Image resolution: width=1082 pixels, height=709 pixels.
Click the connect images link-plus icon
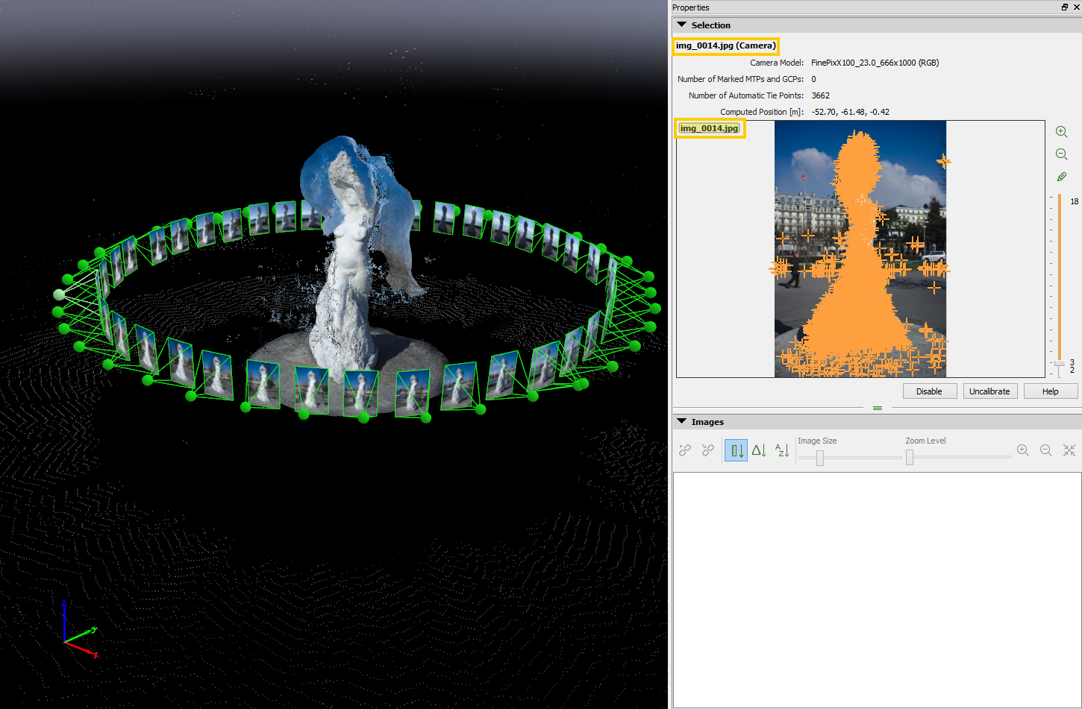(685, 450)
